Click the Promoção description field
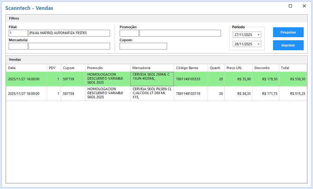The width and height of the screenshot is (313, 189). point(180,33)
